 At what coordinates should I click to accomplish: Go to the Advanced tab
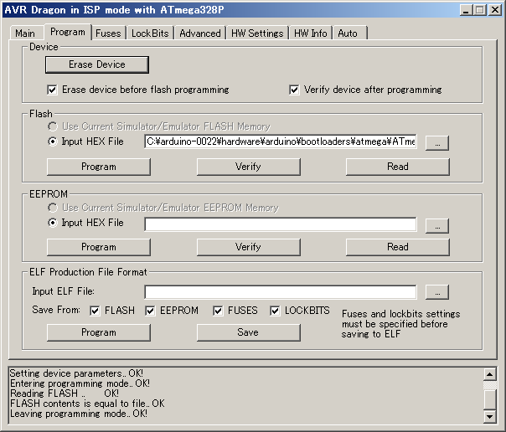coord(200,33)
